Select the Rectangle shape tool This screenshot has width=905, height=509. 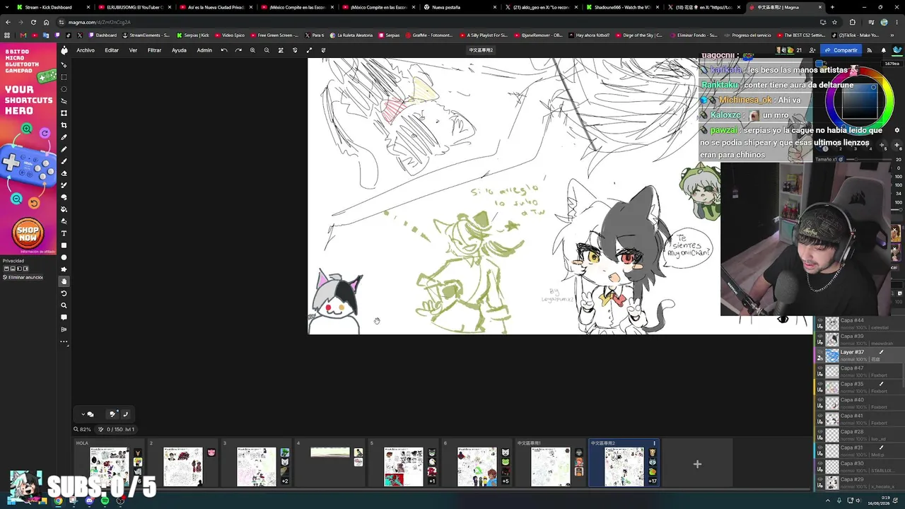tap(64, 245)
